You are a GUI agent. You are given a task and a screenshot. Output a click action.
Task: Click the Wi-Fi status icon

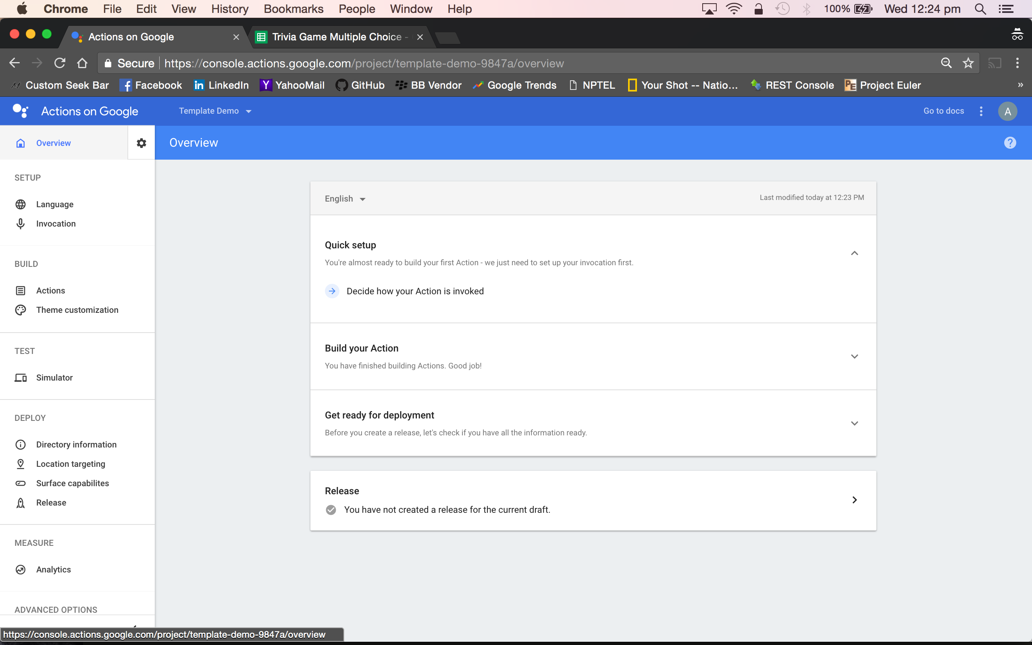pyautogui.click(x=734, y=9)
